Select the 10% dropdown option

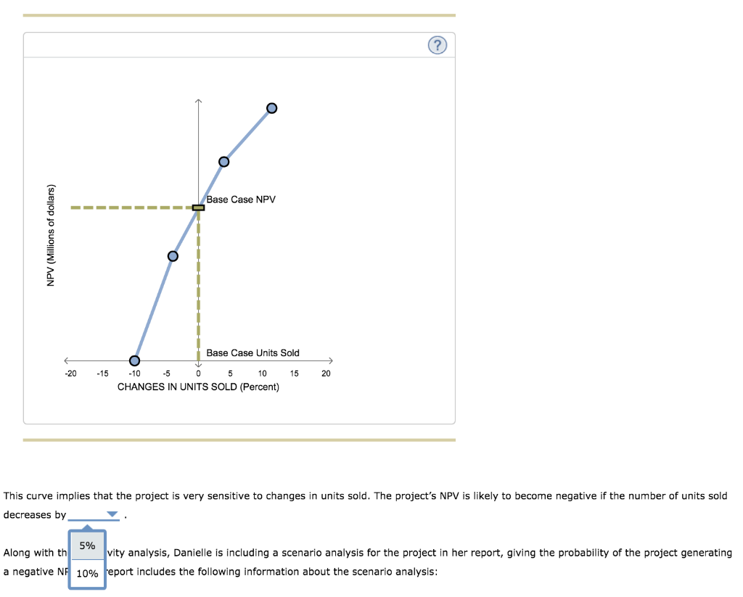(x=86, y=574)
